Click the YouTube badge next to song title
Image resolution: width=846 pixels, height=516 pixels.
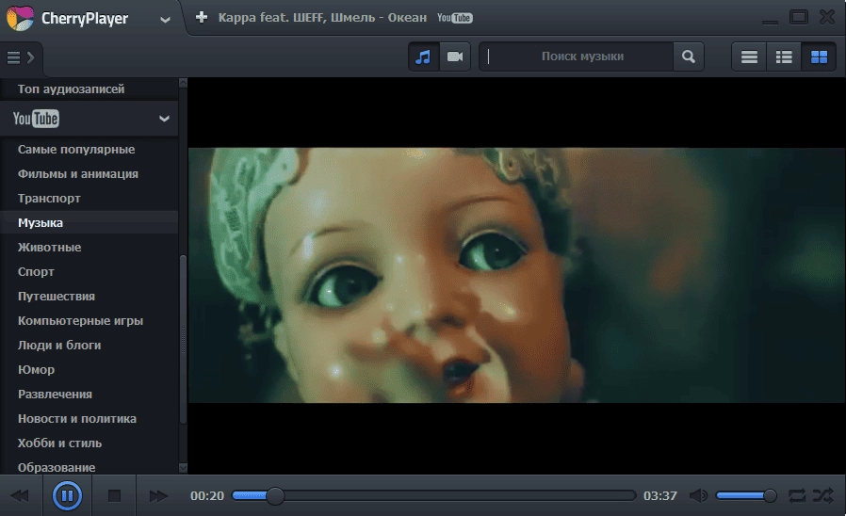point(454,18)
